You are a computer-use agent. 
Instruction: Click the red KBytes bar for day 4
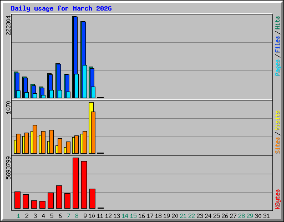pyautogui.click(x=42, y=205)
